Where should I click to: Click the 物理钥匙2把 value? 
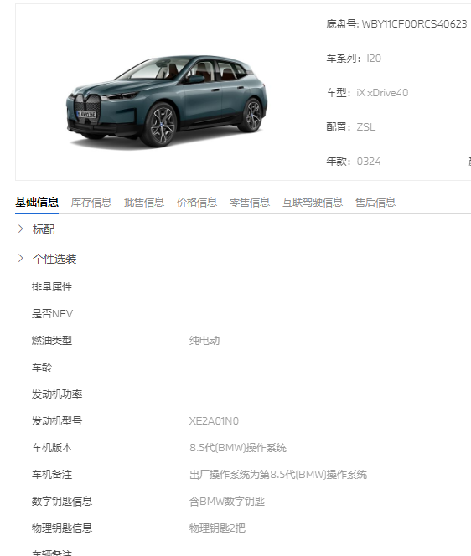217,528
